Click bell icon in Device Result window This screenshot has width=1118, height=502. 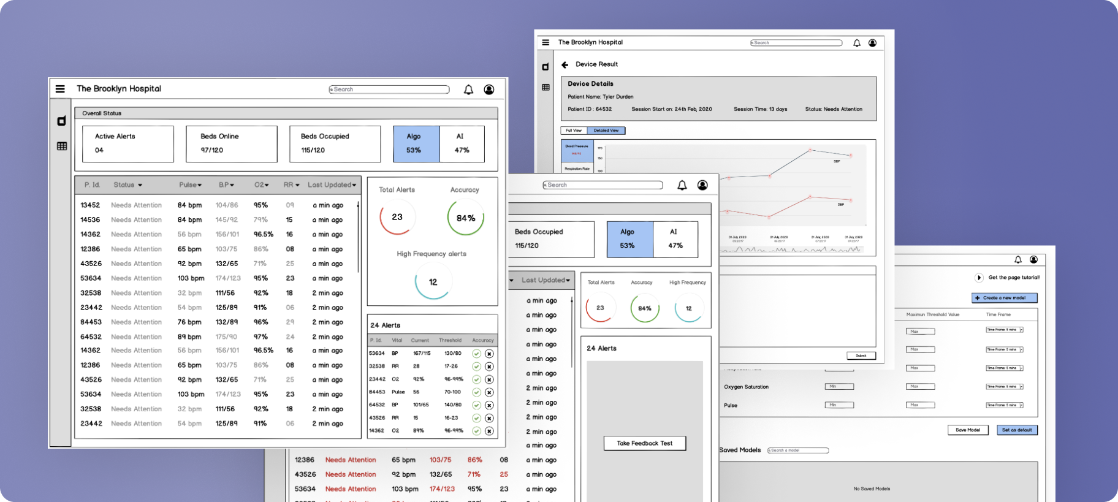857,43
